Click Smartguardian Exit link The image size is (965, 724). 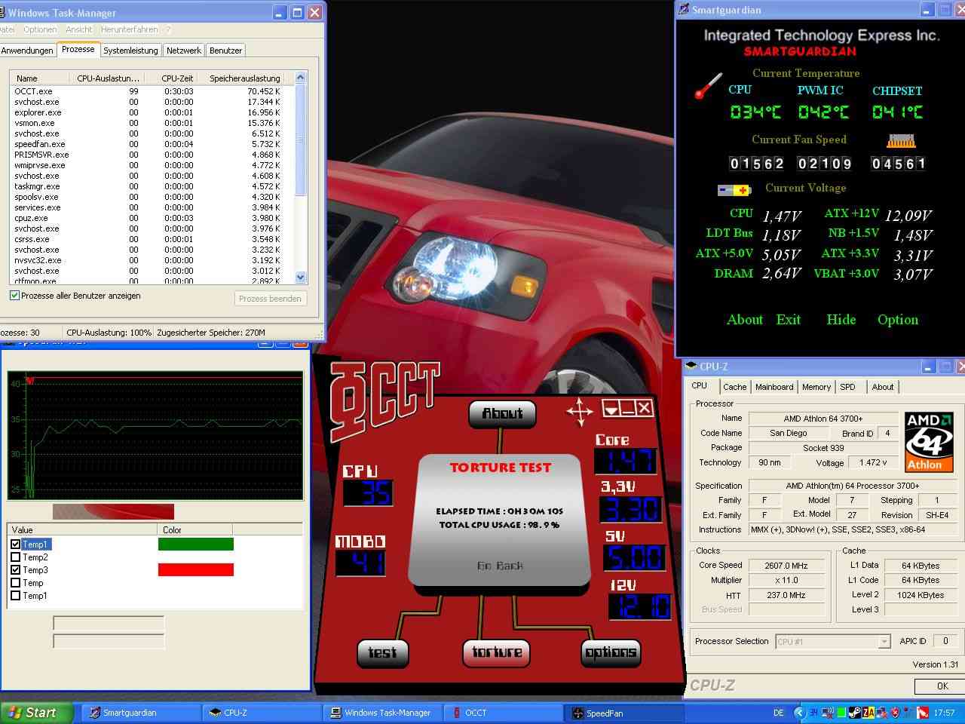pyautogui.click(x=789, y=320)
